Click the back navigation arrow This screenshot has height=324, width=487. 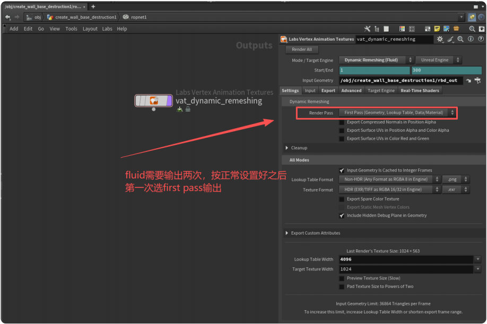tap(7, 17)
